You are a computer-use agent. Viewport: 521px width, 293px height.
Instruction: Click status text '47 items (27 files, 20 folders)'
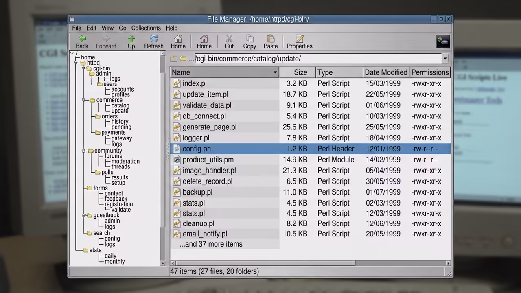point(215,271)
